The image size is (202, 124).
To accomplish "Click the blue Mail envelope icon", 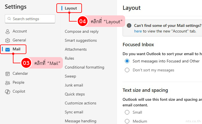I will pyautogui.click(x=8, y=50).
